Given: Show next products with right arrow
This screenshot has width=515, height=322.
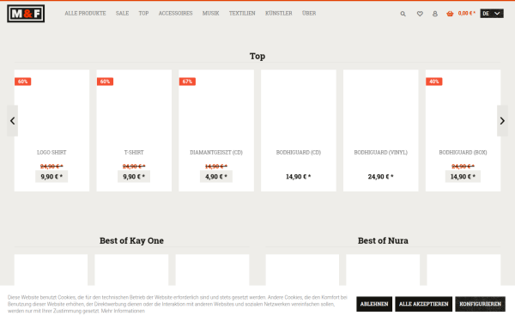Looking at the screenshot, I should coord(502,121).
